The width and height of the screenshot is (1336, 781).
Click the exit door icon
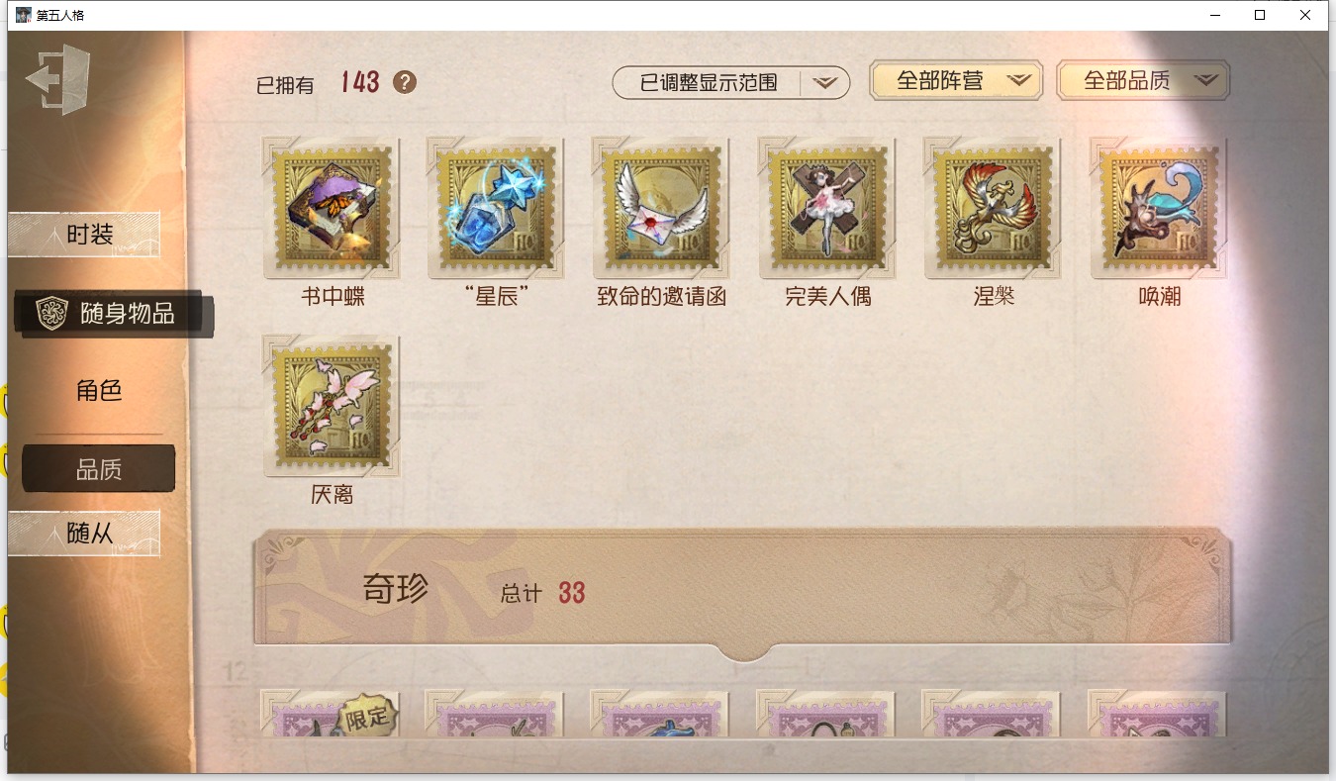point(57,78)
